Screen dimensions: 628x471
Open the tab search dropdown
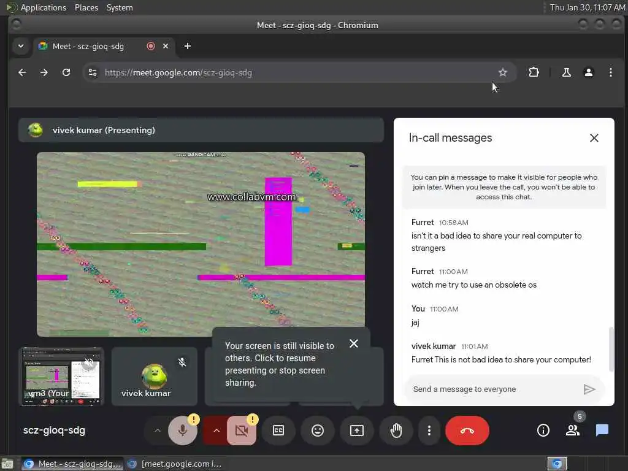coord(21,46)
